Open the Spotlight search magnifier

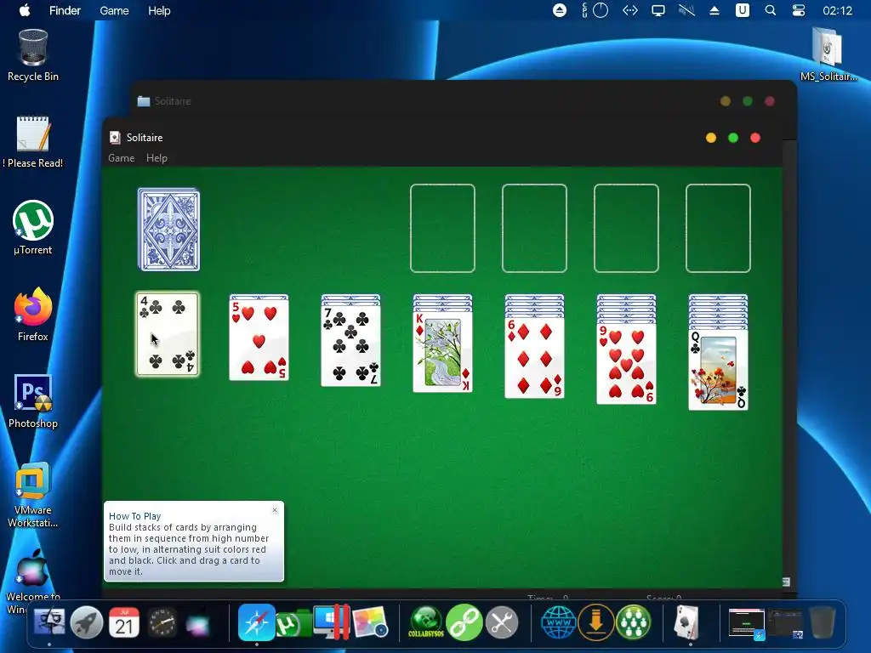pyautogui.click(x=771, y=10)
